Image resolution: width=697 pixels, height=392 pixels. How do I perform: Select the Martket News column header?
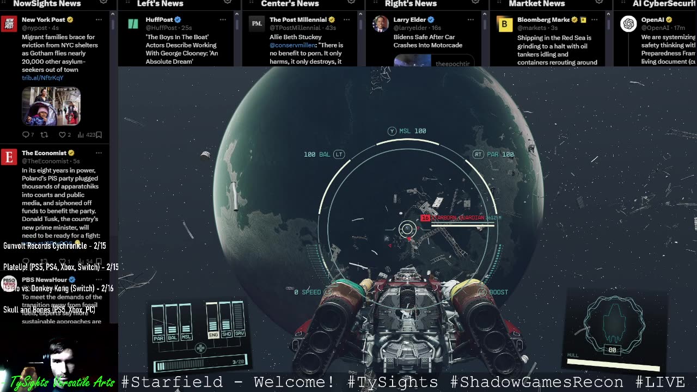537,3
